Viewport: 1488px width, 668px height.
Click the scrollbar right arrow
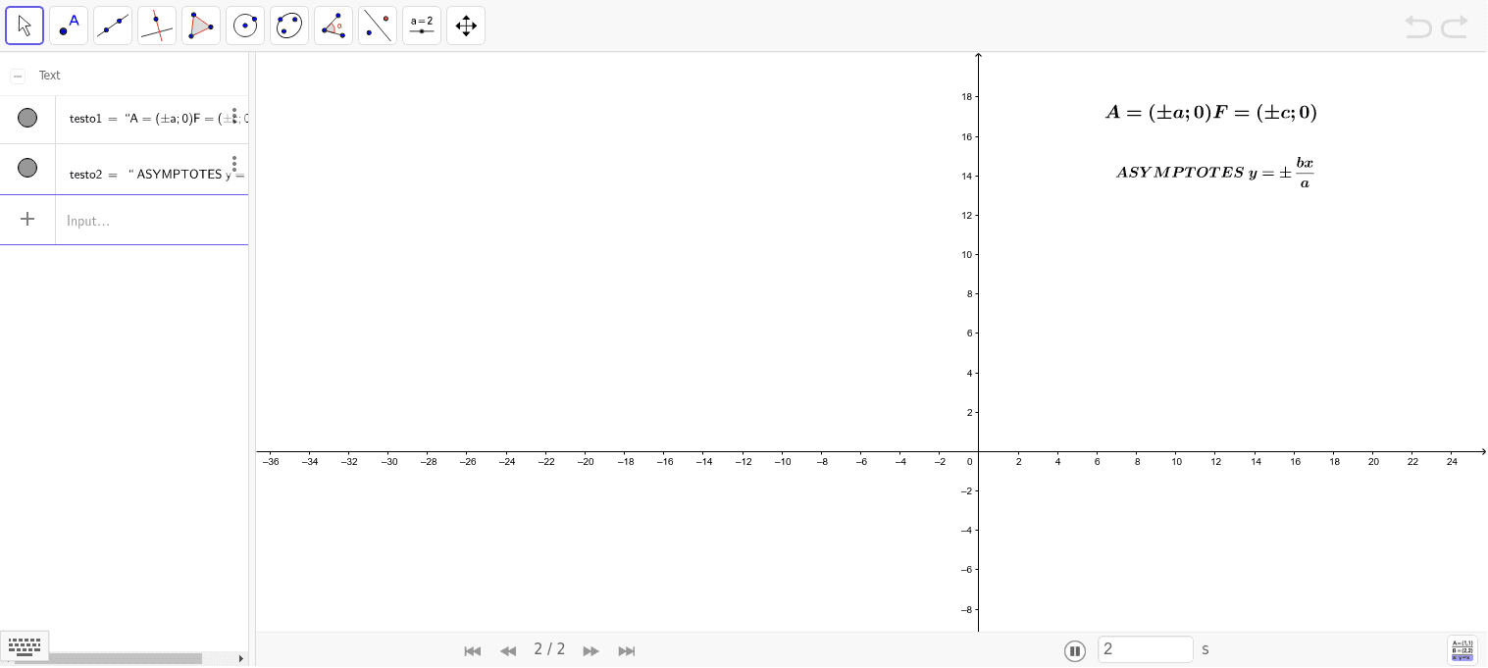(x=241, y=658)
